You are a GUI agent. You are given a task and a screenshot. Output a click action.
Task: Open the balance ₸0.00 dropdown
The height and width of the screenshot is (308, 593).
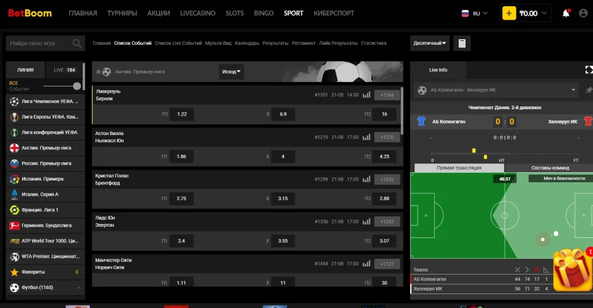532,13
